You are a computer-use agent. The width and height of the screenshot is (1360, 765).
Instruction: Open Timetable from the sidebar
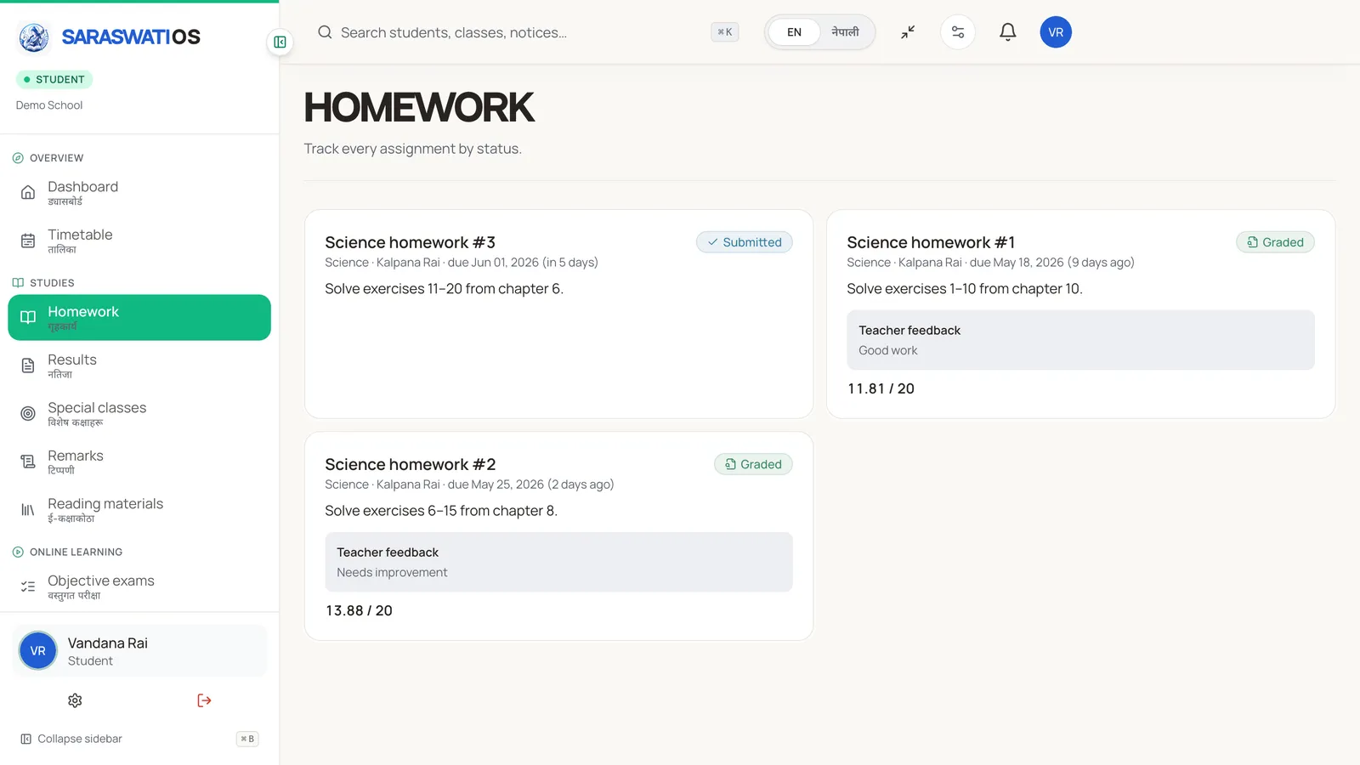click(x=139, y=241)
